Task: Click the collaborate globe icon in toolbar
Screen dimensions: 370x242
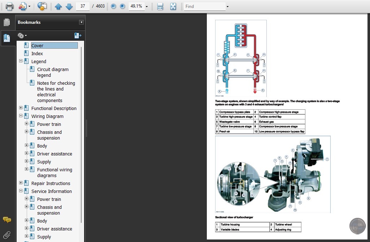Action: [42, 6]
